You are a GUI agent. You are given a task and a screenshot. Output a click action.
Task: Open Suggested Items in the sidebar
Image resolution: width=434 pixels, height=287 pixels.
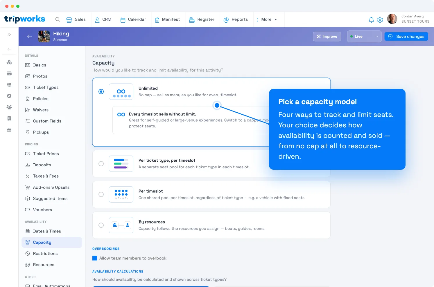coord(52,198)
